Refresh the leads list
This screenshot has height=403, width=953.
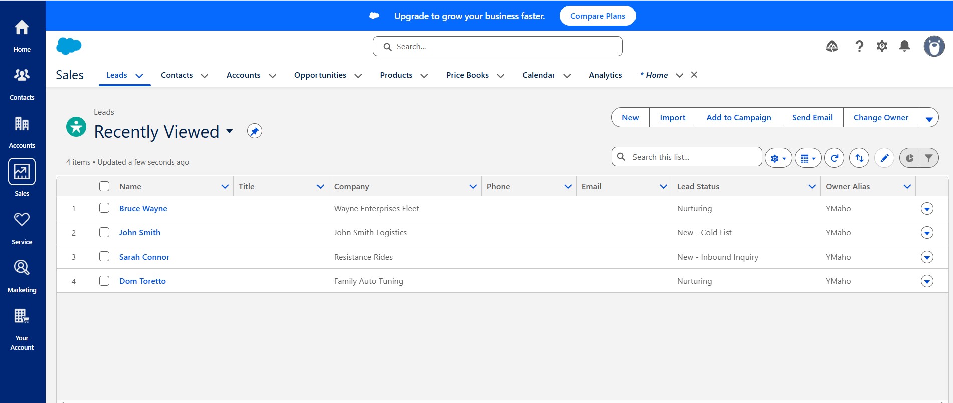pyautogui.click(x=834, y=158)
